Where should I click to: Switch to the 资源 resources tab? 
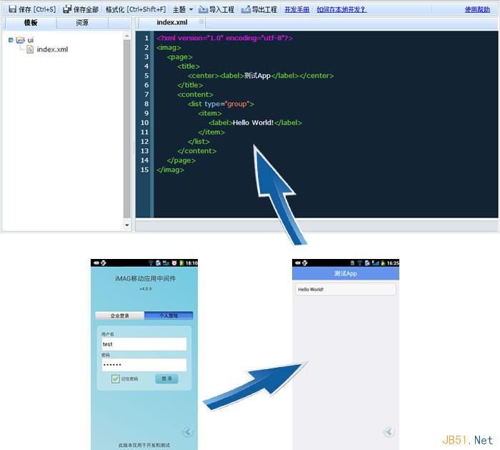point(82,23)
